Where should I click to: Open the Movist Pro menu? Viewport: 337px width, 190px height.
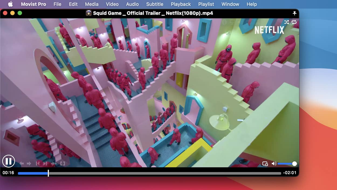(33, 4)
